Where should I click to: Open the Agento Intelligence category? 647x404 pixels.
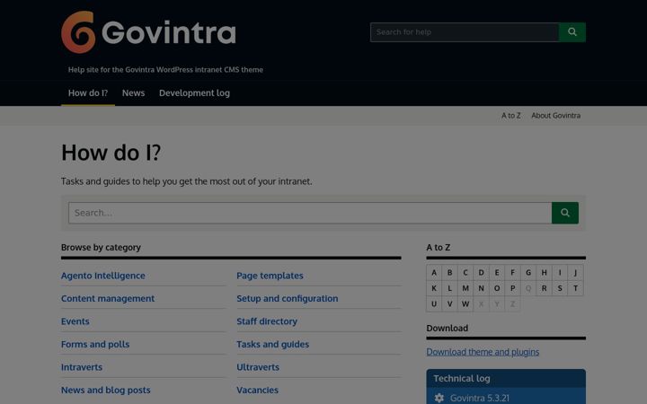(103, 276)
